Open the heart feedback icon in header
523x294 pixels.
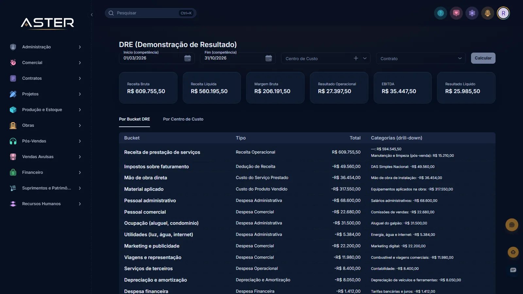(x=456, y=13)
